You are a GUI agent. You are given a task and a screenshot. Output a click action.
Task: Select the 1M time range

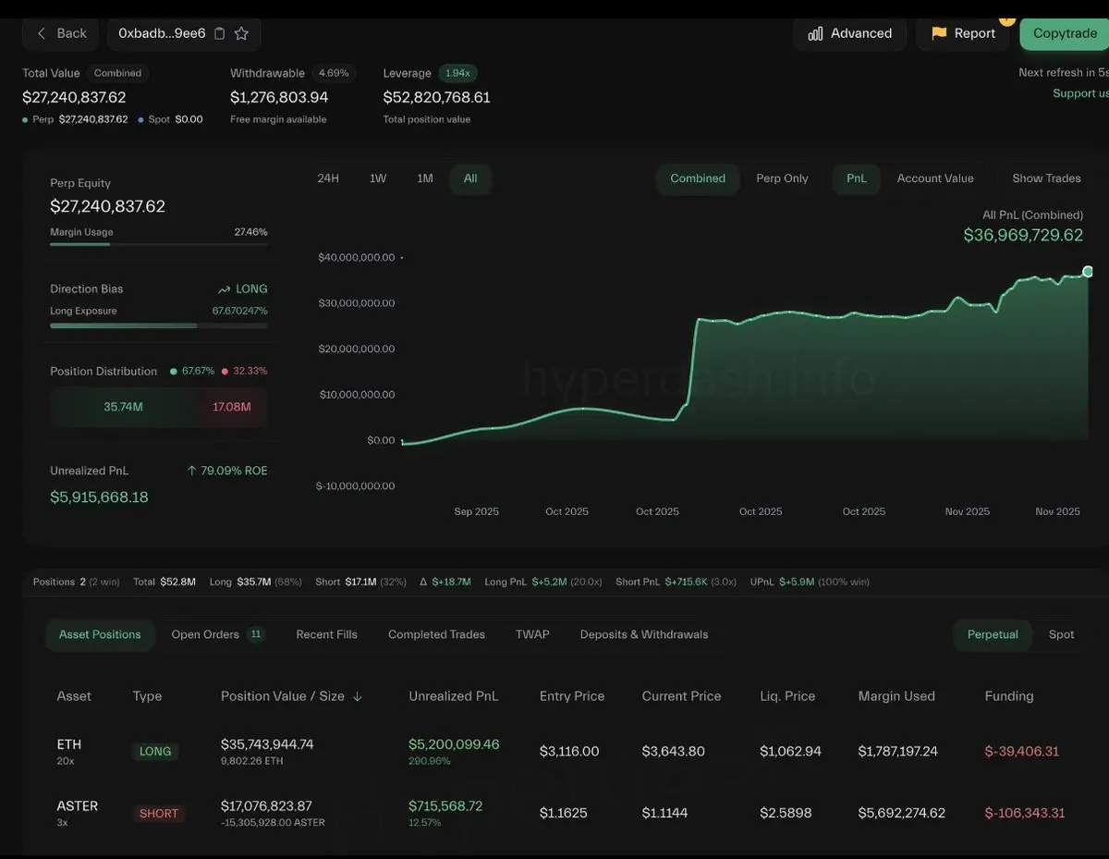click(x=425, y=178)
